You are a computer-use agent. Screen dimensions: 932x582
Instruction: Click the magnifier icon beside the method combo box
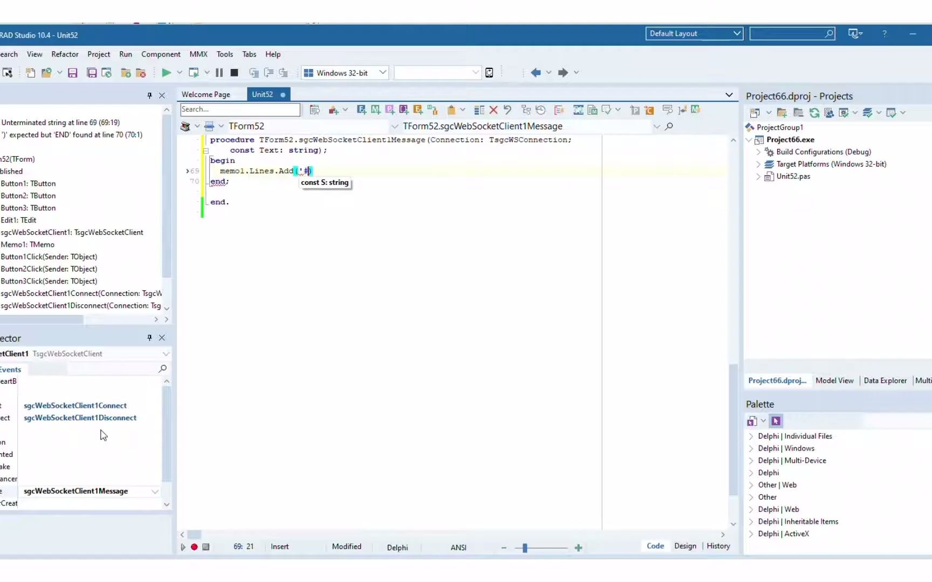[669, 126]
